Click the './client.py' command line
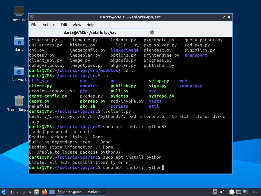 coord(117,112)
